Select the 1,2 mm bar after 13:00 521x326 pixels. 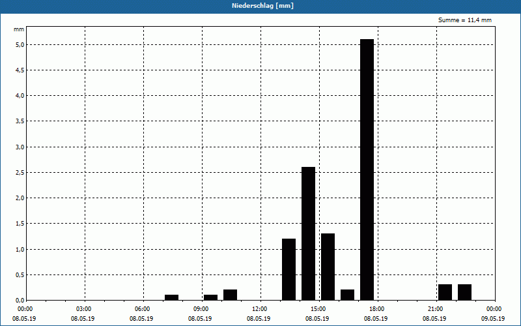click(x=289, y=269)
